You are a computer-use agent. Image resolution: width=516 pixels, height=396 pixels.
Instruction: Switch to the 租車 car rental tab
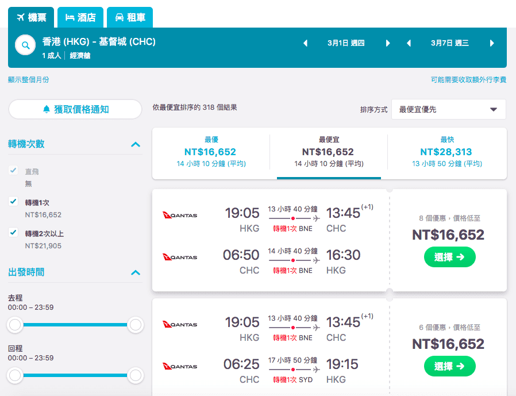(130, 17)
